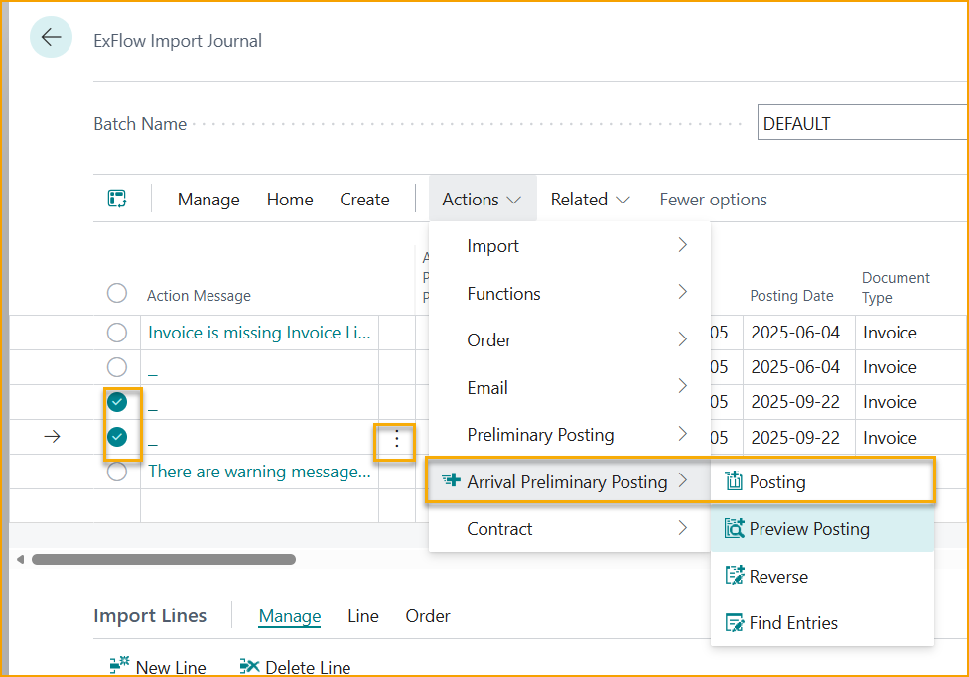Choose Find Entries in the submenu

click(x=822, y=623)
